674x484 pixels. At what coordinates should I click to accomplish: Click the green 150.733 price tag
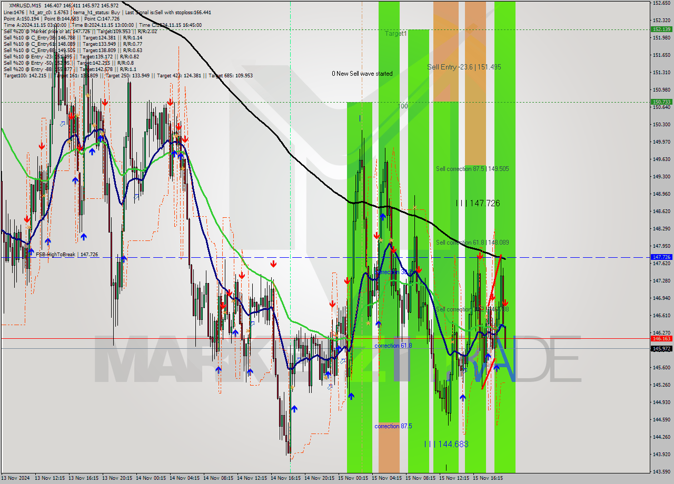pyautogui.click(x=661, y=102)
